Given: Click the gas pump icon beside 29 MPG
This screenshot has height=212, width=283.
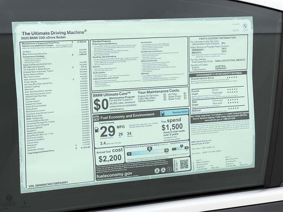Looking at the screenshot, I should click(97, 130).
